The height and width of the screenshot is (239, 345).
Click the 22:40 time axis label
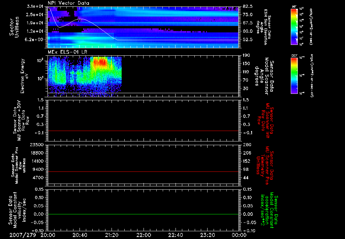pos(175,235)
